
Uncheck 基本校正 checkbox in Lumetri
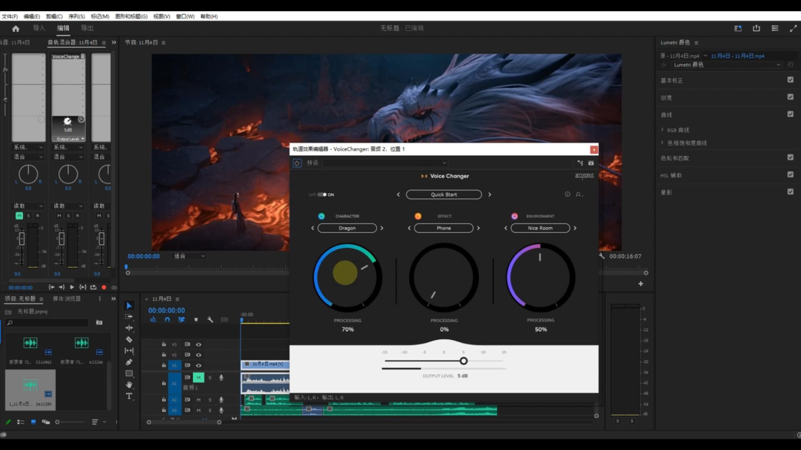point(790,80)
